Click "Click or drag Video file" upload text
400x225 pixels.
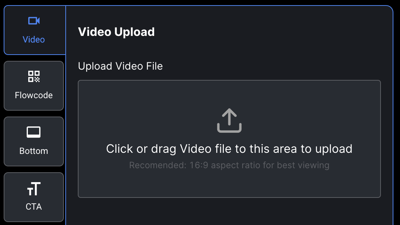(229, 149)
